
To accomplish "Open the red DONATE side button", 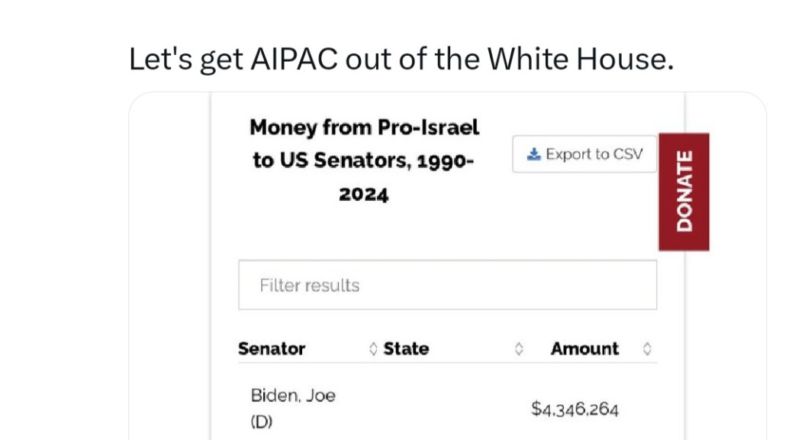I will [684, 192].
